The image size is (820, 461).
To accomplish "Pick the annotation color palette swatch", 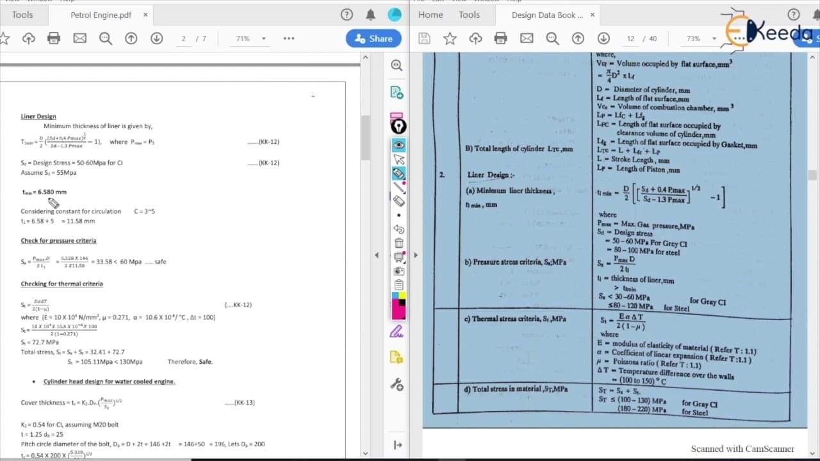I will point(398,305).
